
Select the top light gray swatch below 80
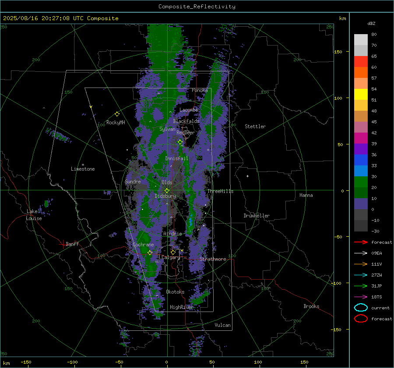point(361,40)
